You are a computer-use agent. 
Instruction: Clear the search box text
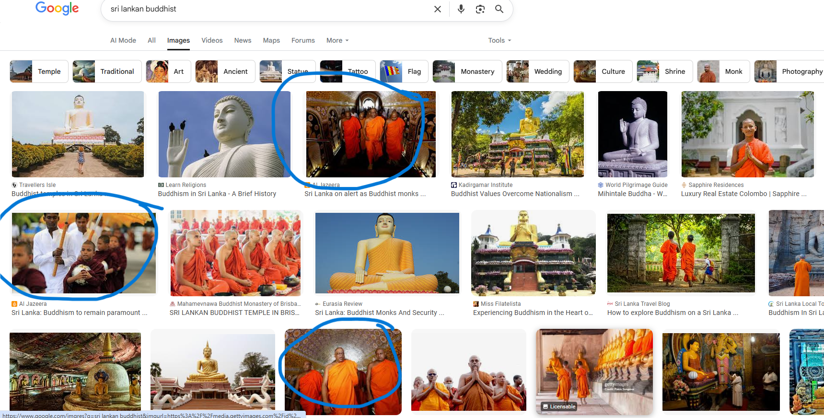(x=437, y=9)
